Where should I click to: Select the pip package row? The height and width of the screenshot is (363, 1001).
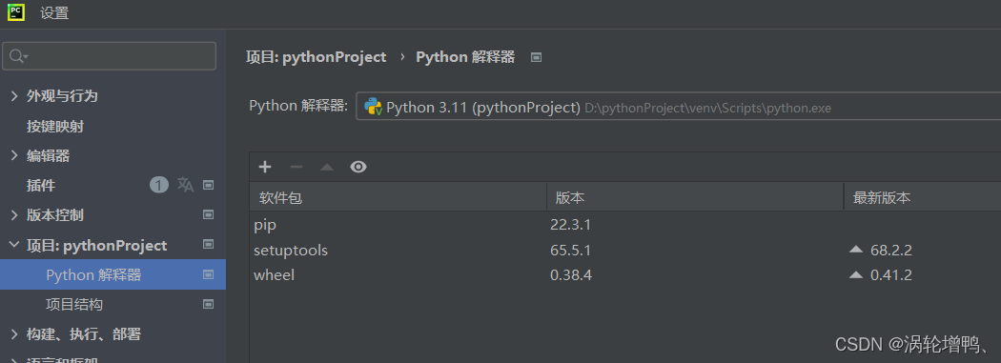(x=625, y=225)
